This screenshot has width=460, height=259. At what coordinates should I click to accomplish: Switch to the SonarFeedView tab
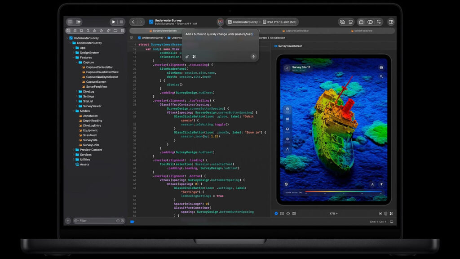pos(362,31)
